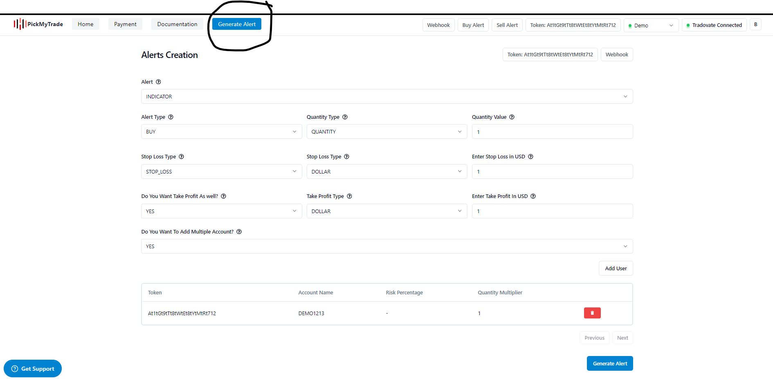This screenshot has height=385, width=773.
Task: Open help icon next to Quantity Value
Action: click(x=512, y=117)
